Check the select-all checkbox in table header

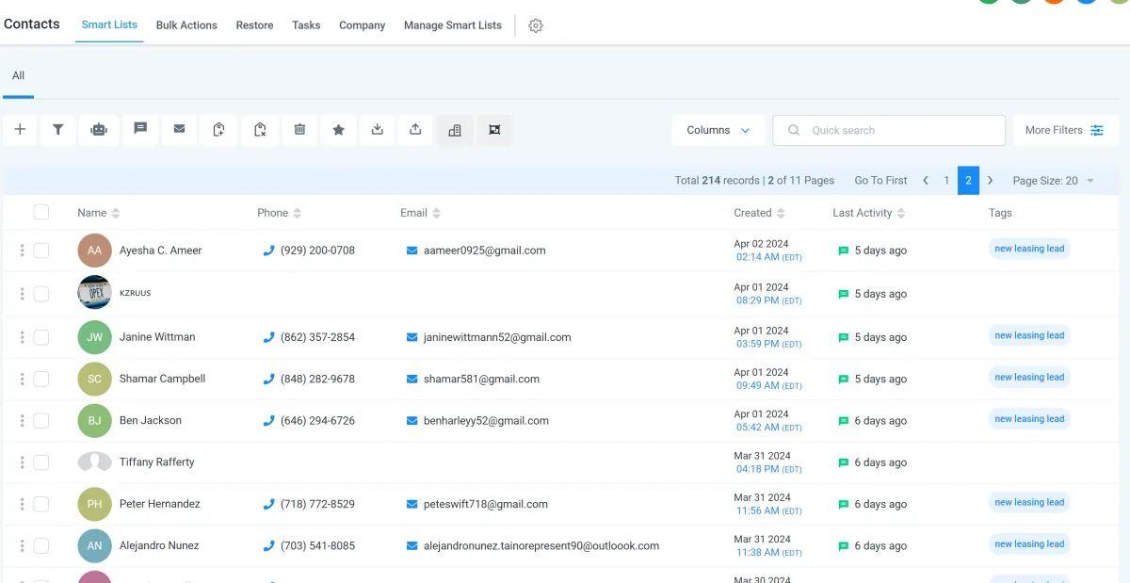tap(41, 213)
